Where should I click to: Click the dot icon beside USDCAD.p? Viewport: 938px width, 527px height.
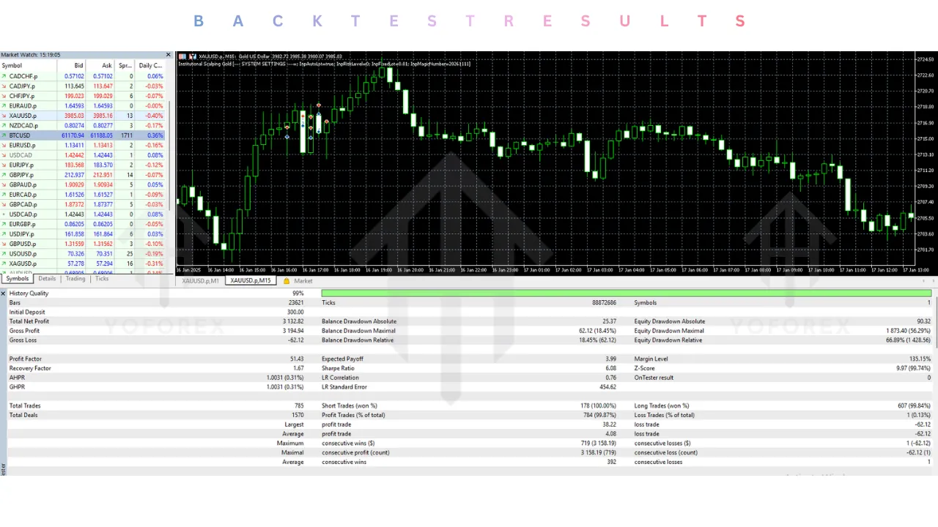pyautogui.click(x=4, y=214)
